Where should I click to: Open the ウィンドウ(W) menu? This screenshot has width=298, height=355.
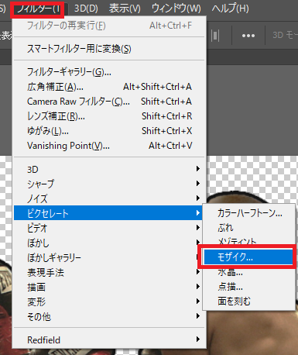[176, 9]
